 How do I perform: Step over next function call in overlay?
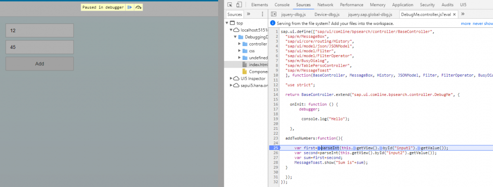138,7
